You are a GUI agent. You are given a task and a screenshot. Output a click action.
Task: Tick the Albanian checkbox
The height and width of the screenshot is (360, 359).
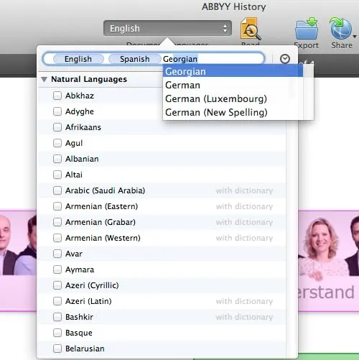point(57,159)
